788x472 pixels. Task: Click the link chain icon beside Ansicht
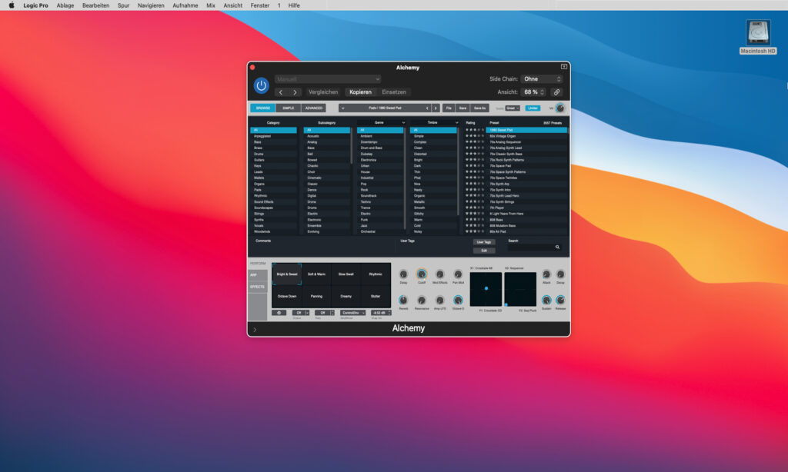click(x=557, y=92)
